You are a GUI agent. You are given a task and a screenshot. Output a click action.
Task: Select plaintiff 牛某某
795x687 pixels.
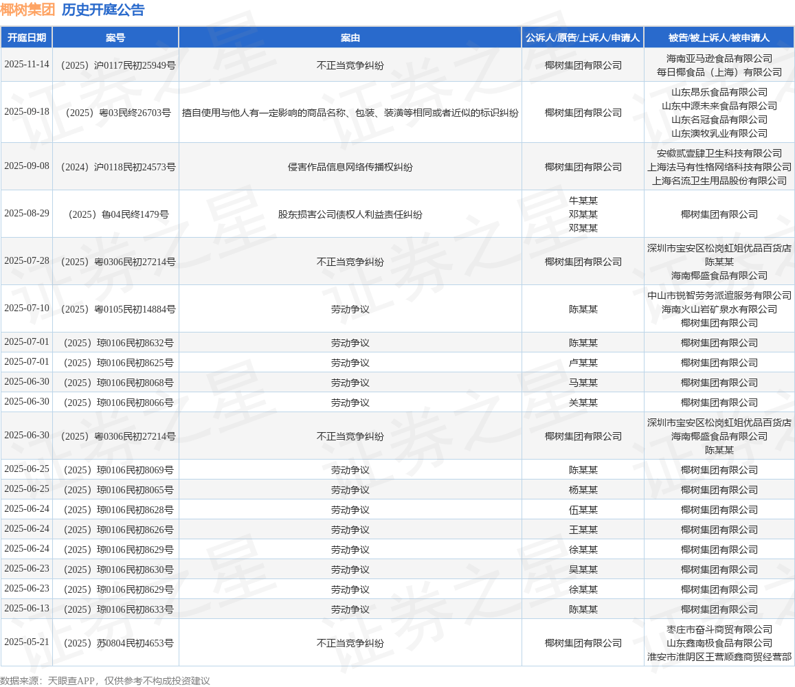pyautogui.click(x=583, y=201)
